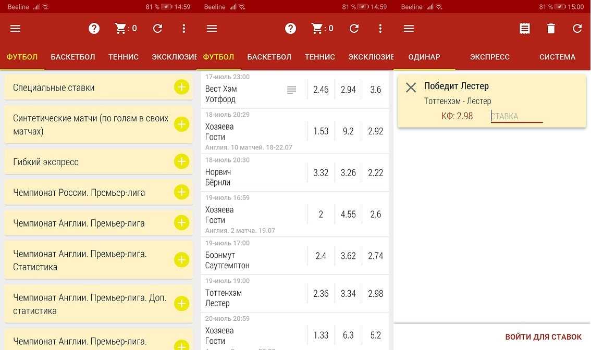591x350 pixels.
Task: Select Баскетбол tab on sports list screen
Action: coord(73,57)
